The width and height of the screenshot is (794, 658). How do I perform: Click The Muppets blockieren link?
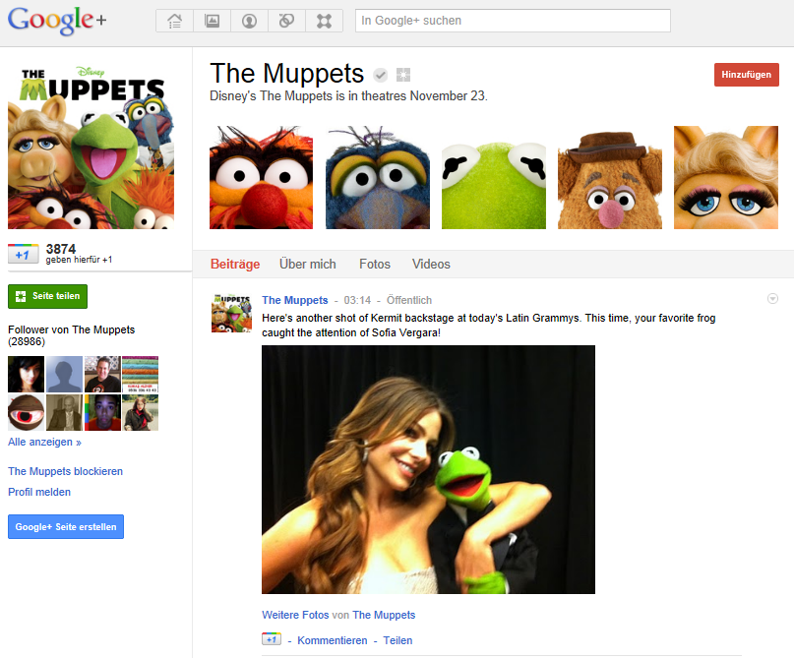click(65, 471)
